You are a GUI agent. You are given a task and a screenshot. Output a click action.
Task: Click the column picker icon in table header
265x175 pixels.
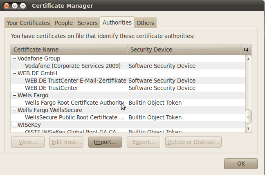pyautogui.click(x=246, y=49)
